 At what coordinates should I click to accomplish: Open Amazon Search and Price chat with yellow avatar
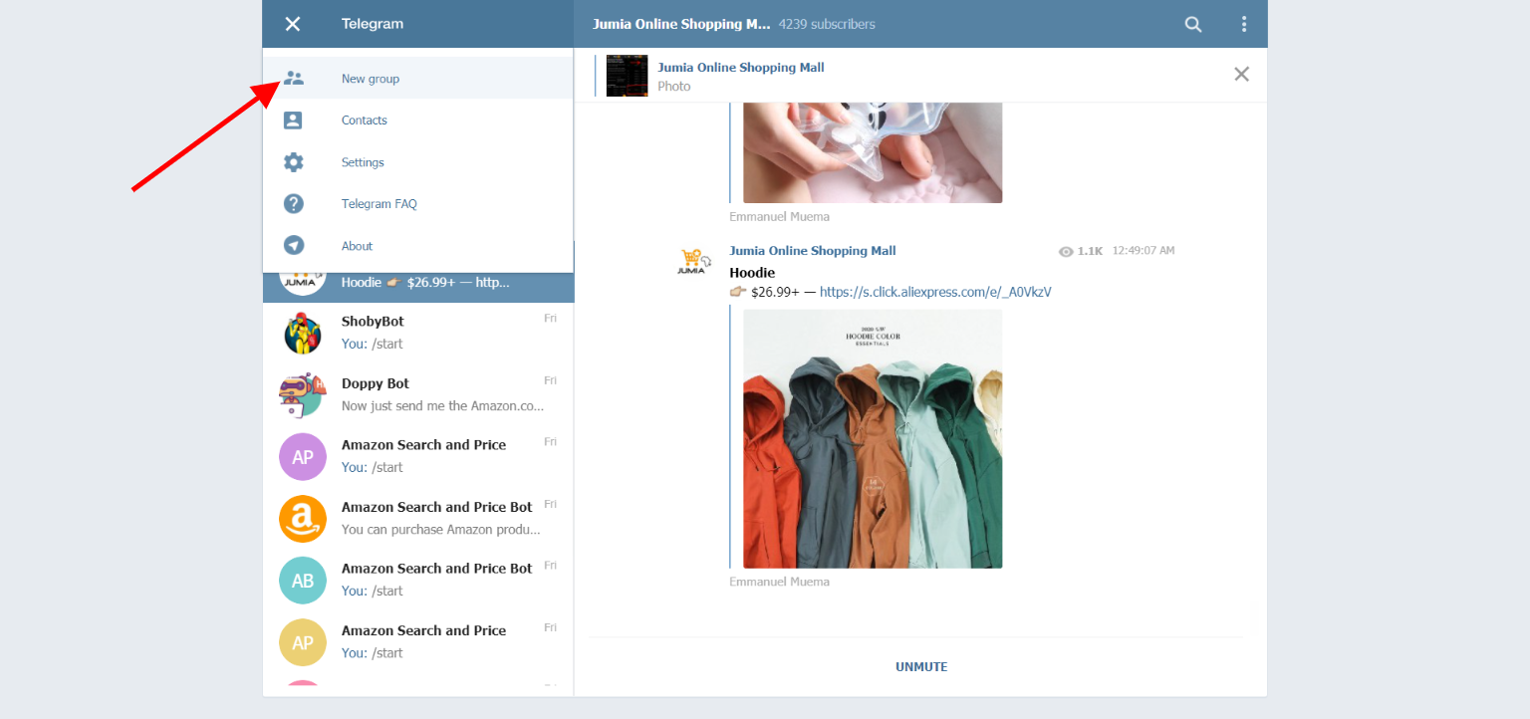(418, 642)
